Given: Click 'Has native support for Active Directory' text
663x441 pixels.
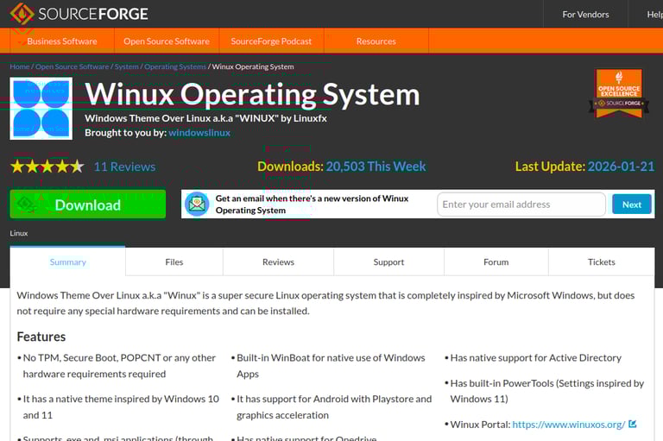Looking at the screenshot, I should 536,357.
